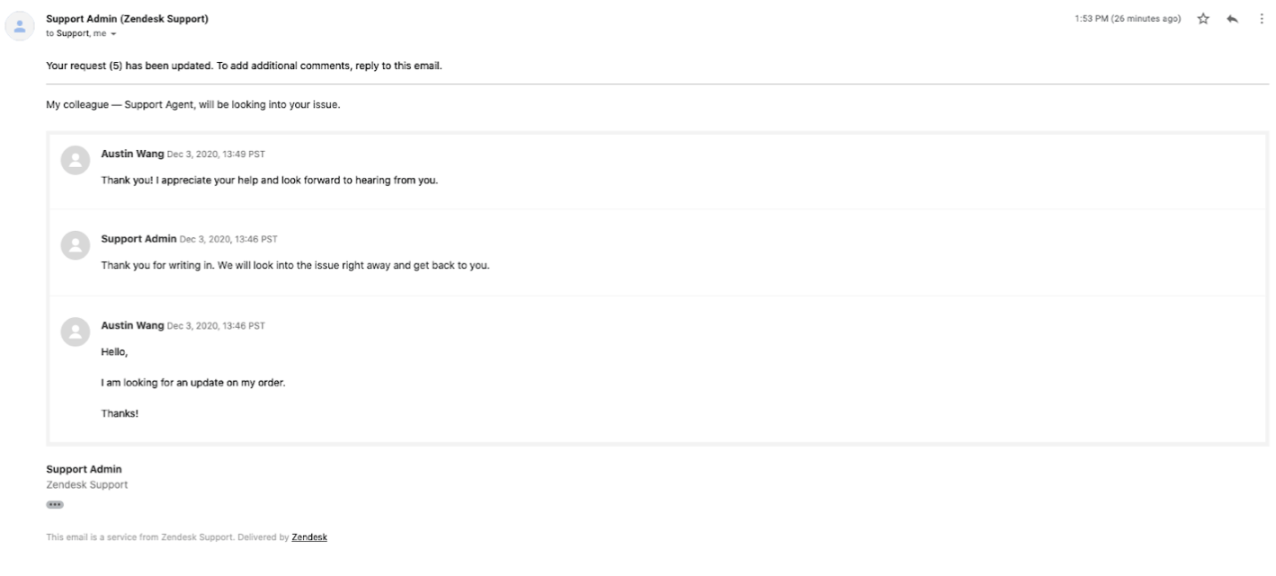The width and height of the screenshot is (1276, 576).
Task: Click the Reply arrow icon
Action: coord(1231,16)
